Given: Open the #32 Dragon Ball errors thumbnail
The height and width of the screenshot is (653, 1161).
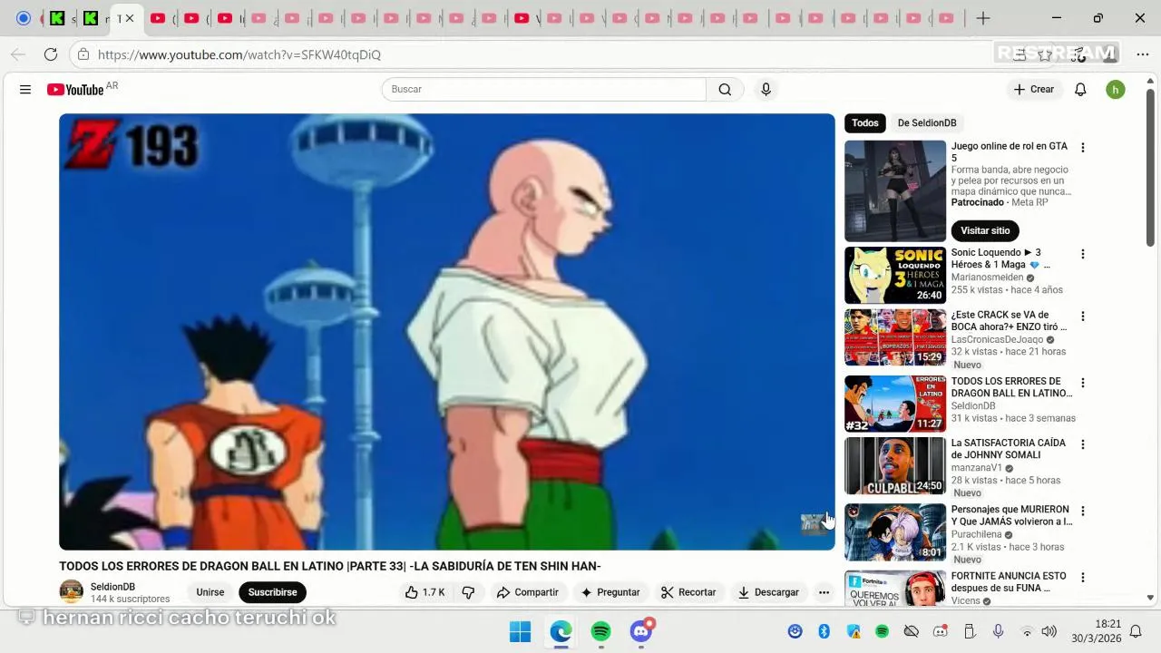Looking at the screenshot, I should 895,404.
